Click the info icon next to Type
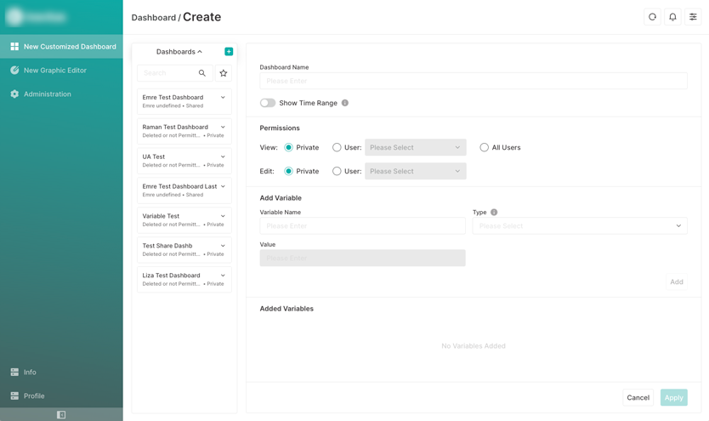The height and width of the screenshot is (421, 709). [494, 213]
